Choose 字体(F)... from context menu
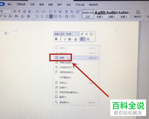The image size is (149, 119). (76, 83)
